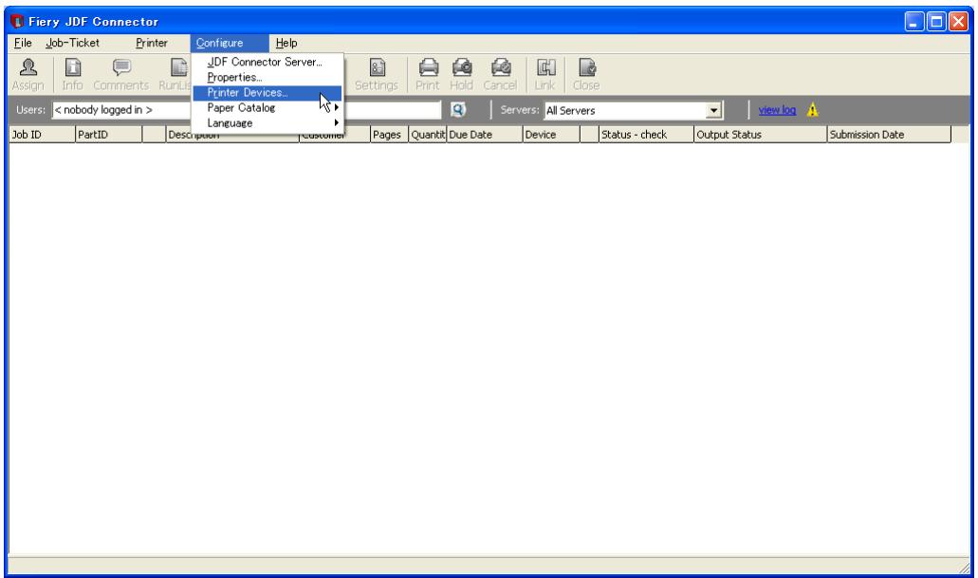Click the yellow warning icon
Image resolution: width=978 pixels, height=578 pixels.
tap(812, 110)
